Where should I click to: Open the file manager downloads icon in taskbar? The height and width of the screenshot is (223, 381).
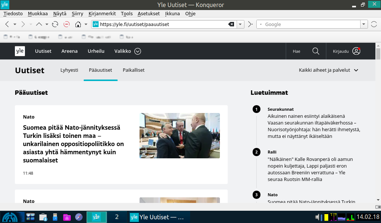(x=43, y=217)
